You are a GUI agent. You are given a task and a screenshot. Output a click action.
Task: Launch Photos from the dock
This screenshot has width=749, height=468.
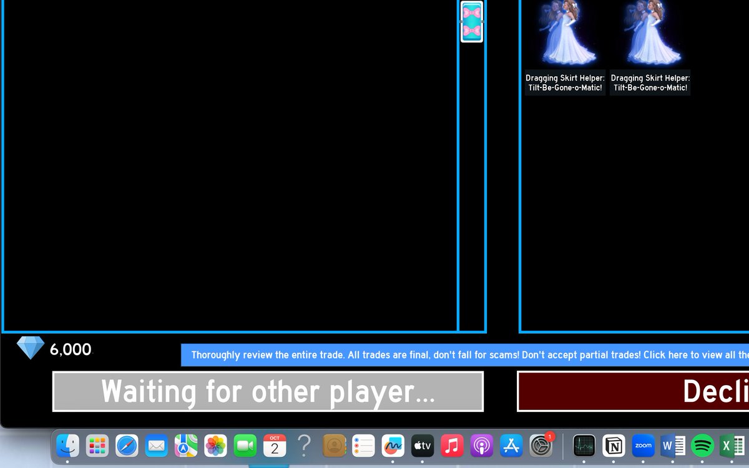[x=216, y=446]
